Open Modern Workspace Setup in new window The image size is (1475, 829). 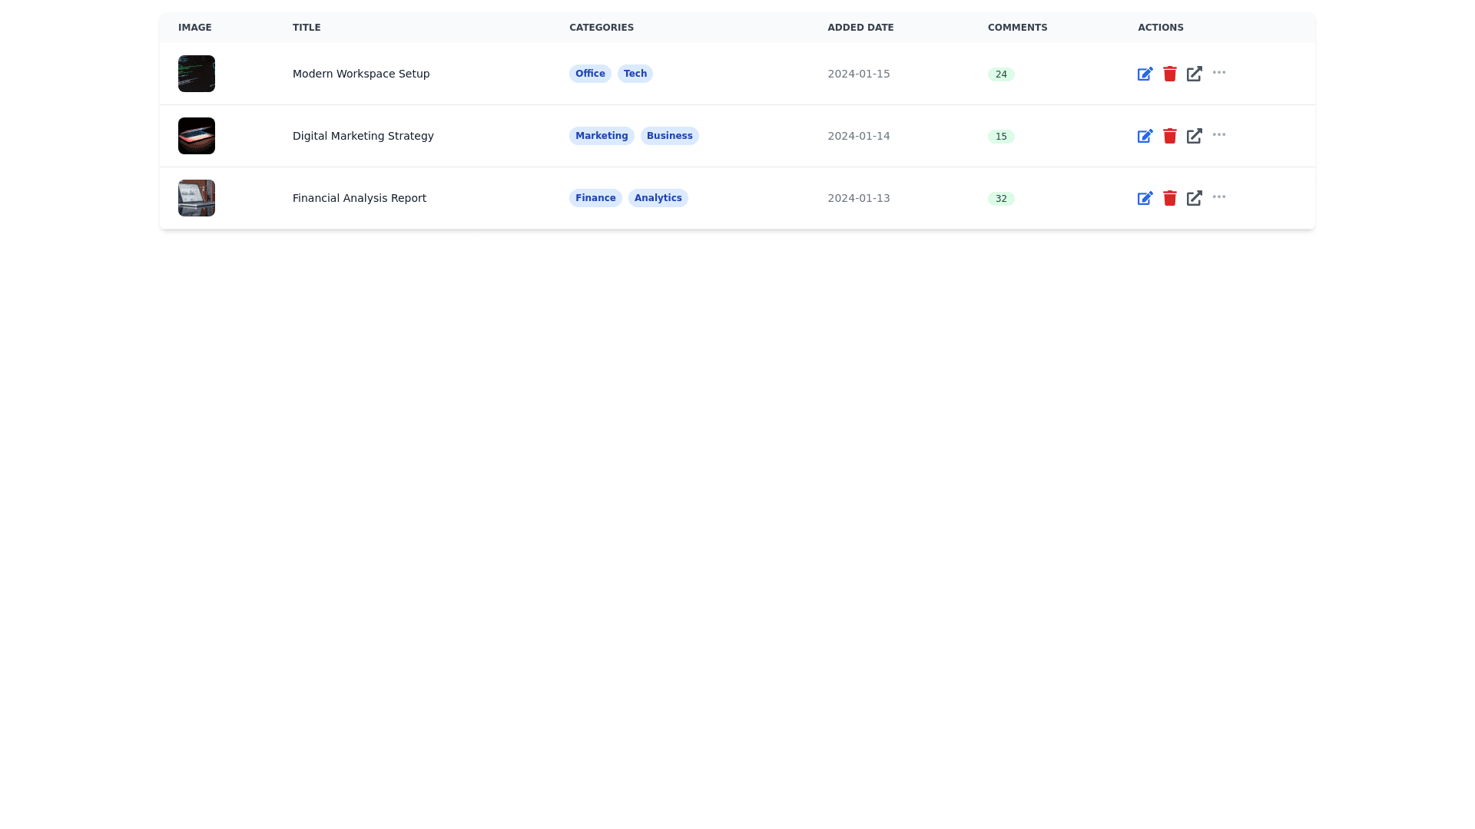pos(1194,74)
